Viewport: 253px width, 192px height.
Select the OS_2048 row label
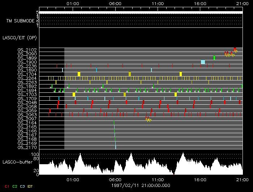[27, 102]
